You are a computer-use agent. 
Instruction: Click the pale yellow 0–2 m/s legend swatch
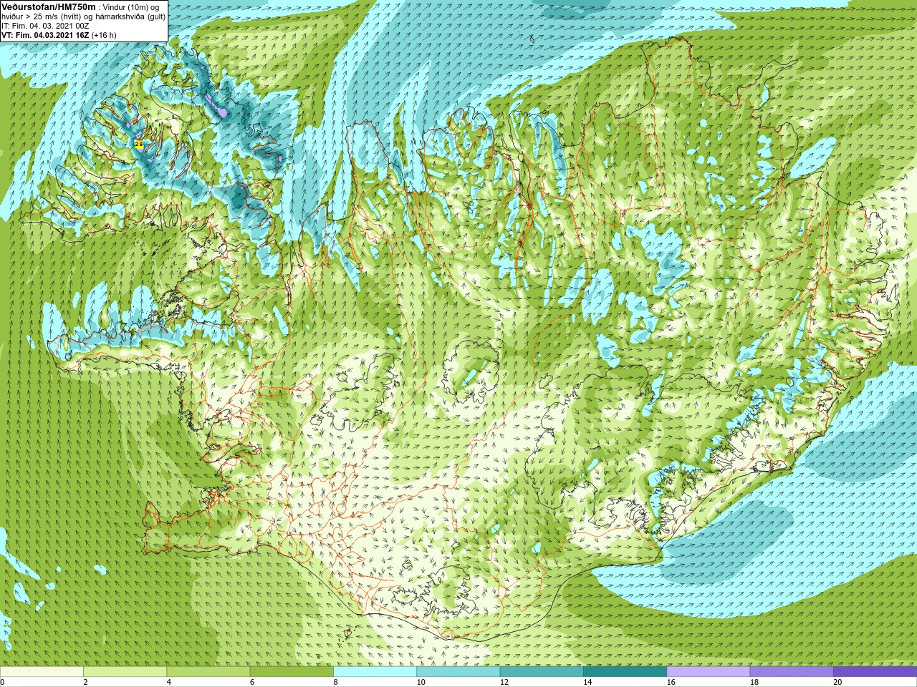click(x=42, y=672)
